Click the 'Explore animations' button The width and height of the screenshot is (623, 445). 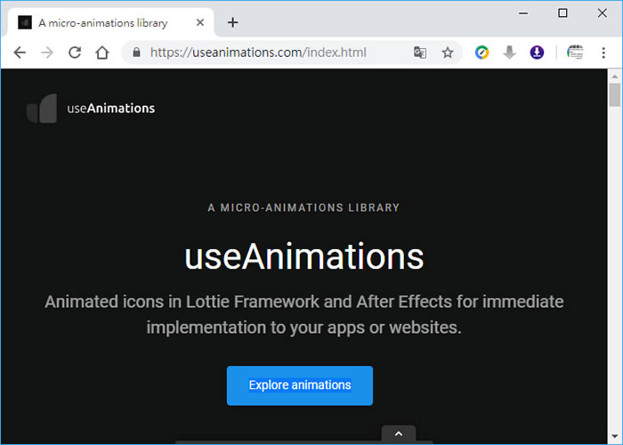(x=299, y=385)
